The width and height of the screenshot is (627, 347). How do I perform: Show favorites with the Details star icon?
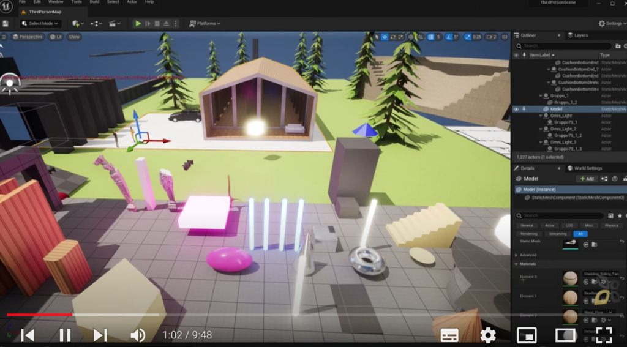620,215
